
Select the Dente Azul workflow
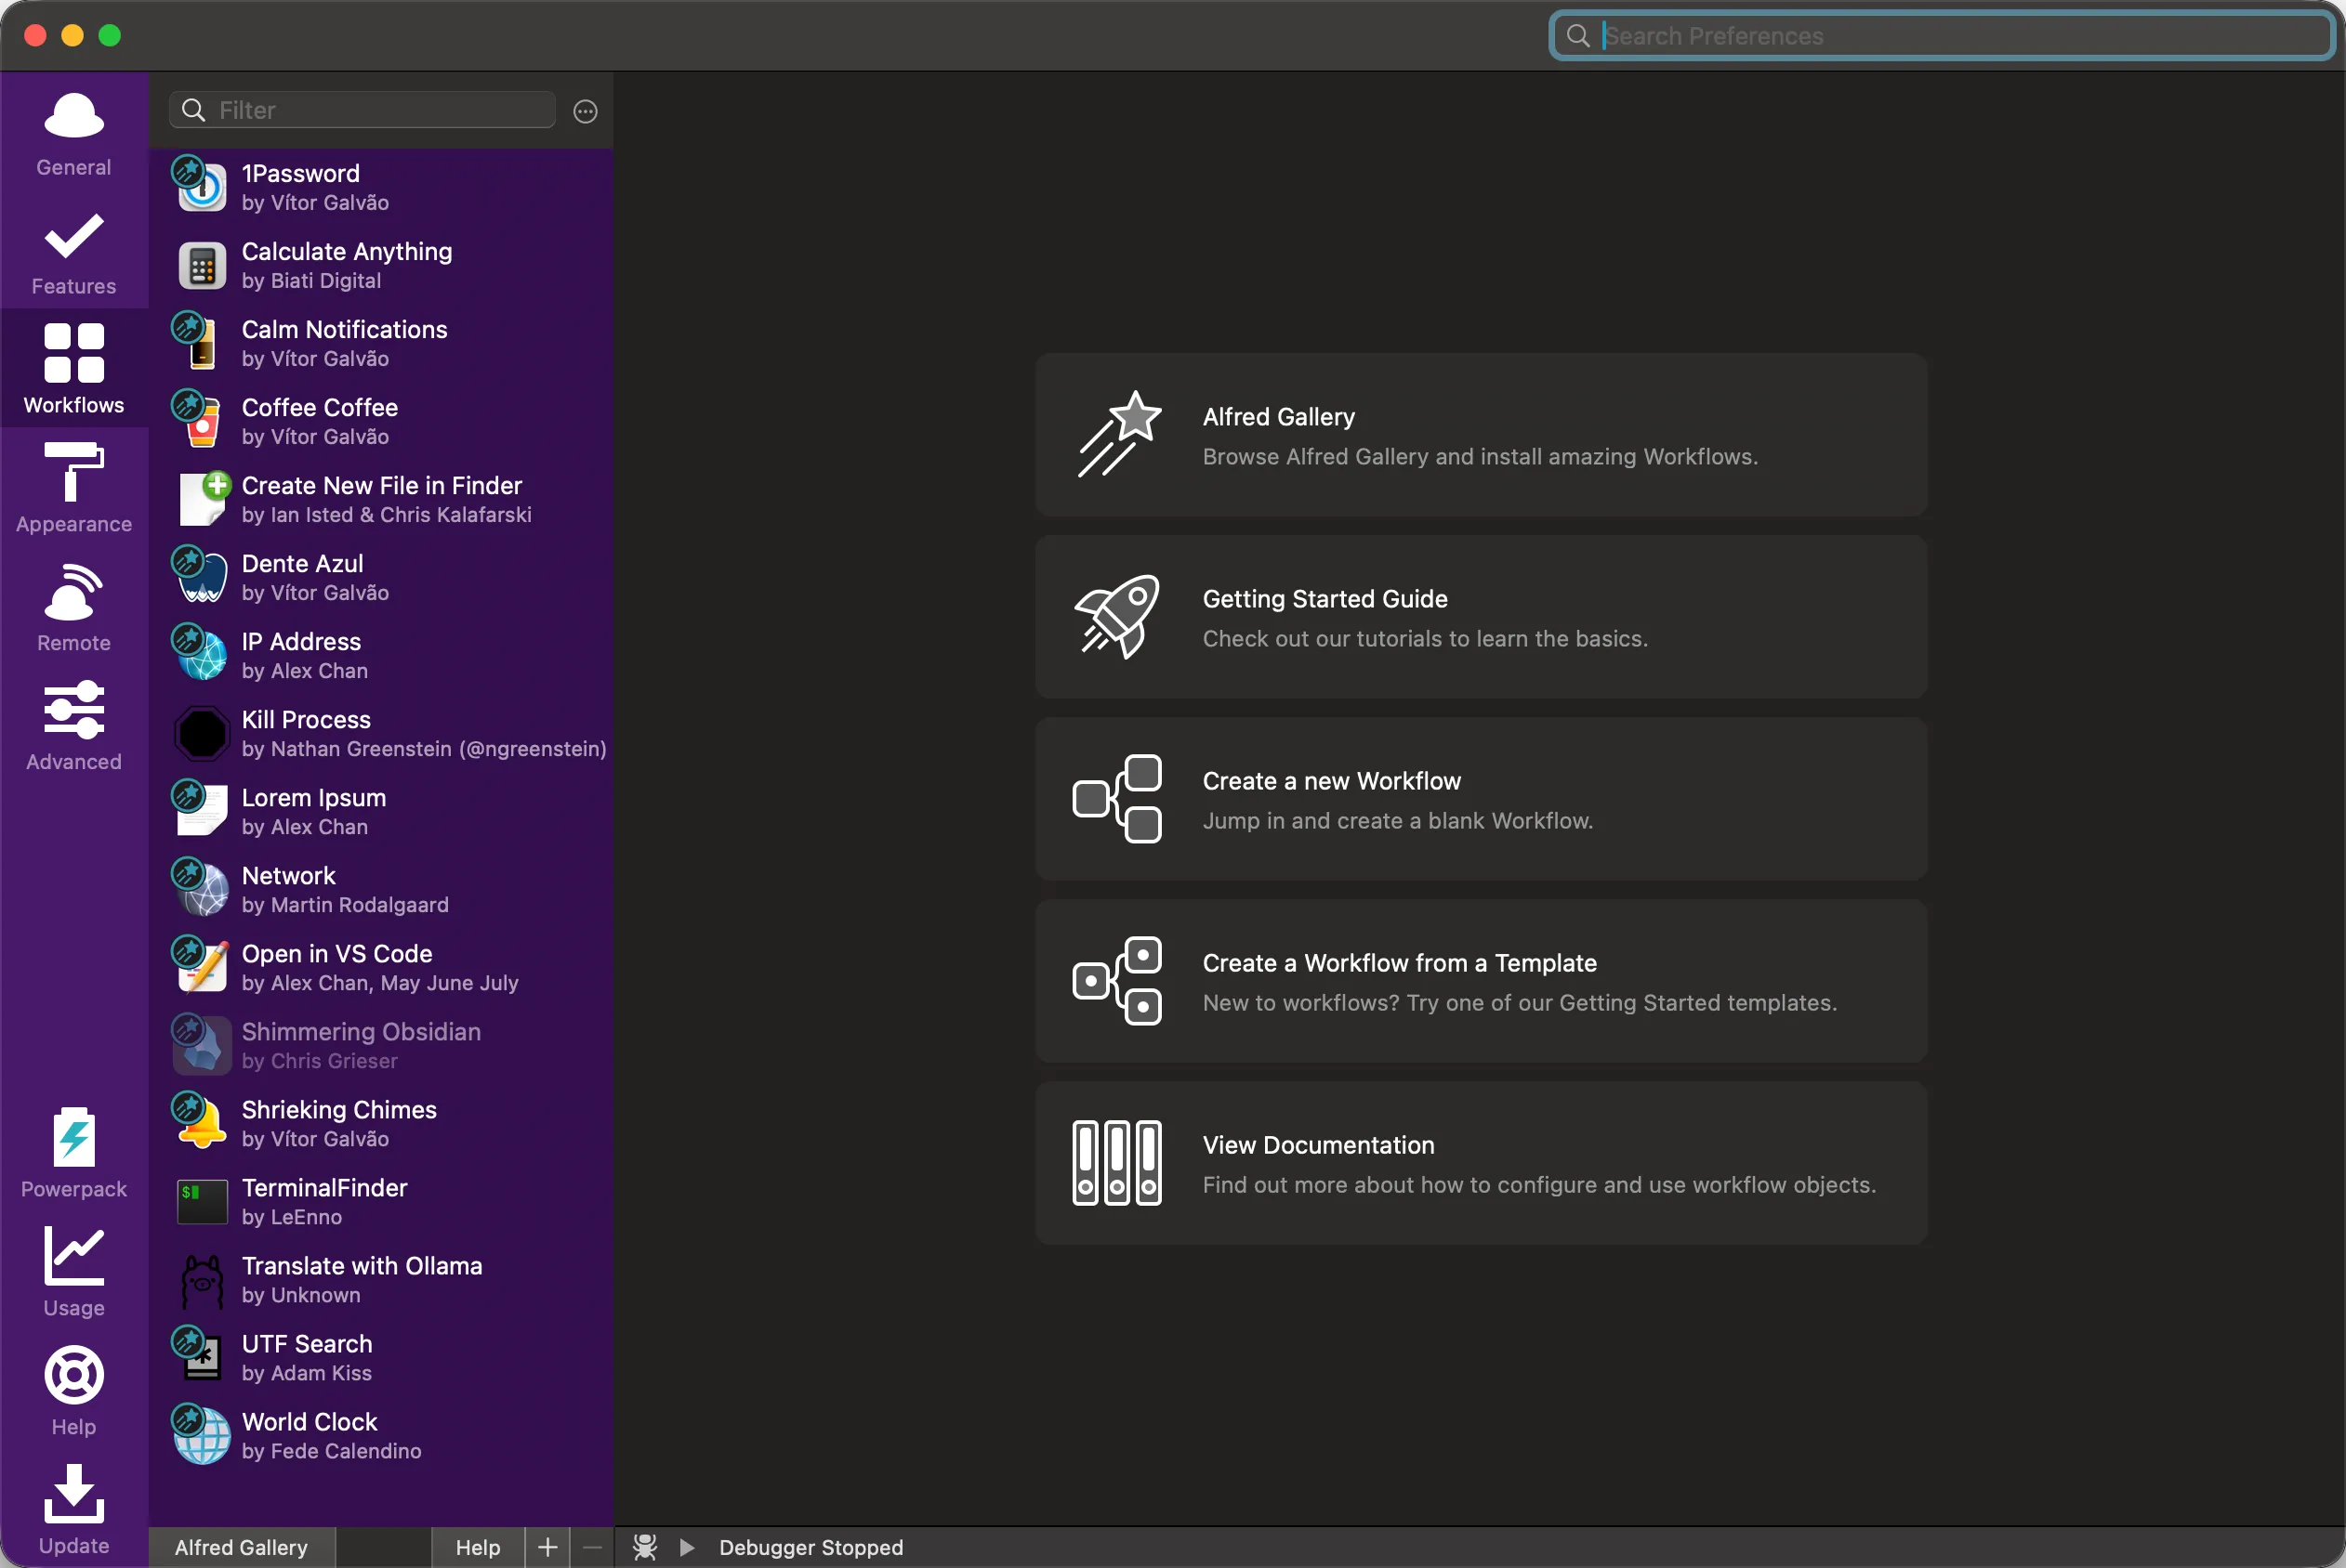[x=381, y=577]
